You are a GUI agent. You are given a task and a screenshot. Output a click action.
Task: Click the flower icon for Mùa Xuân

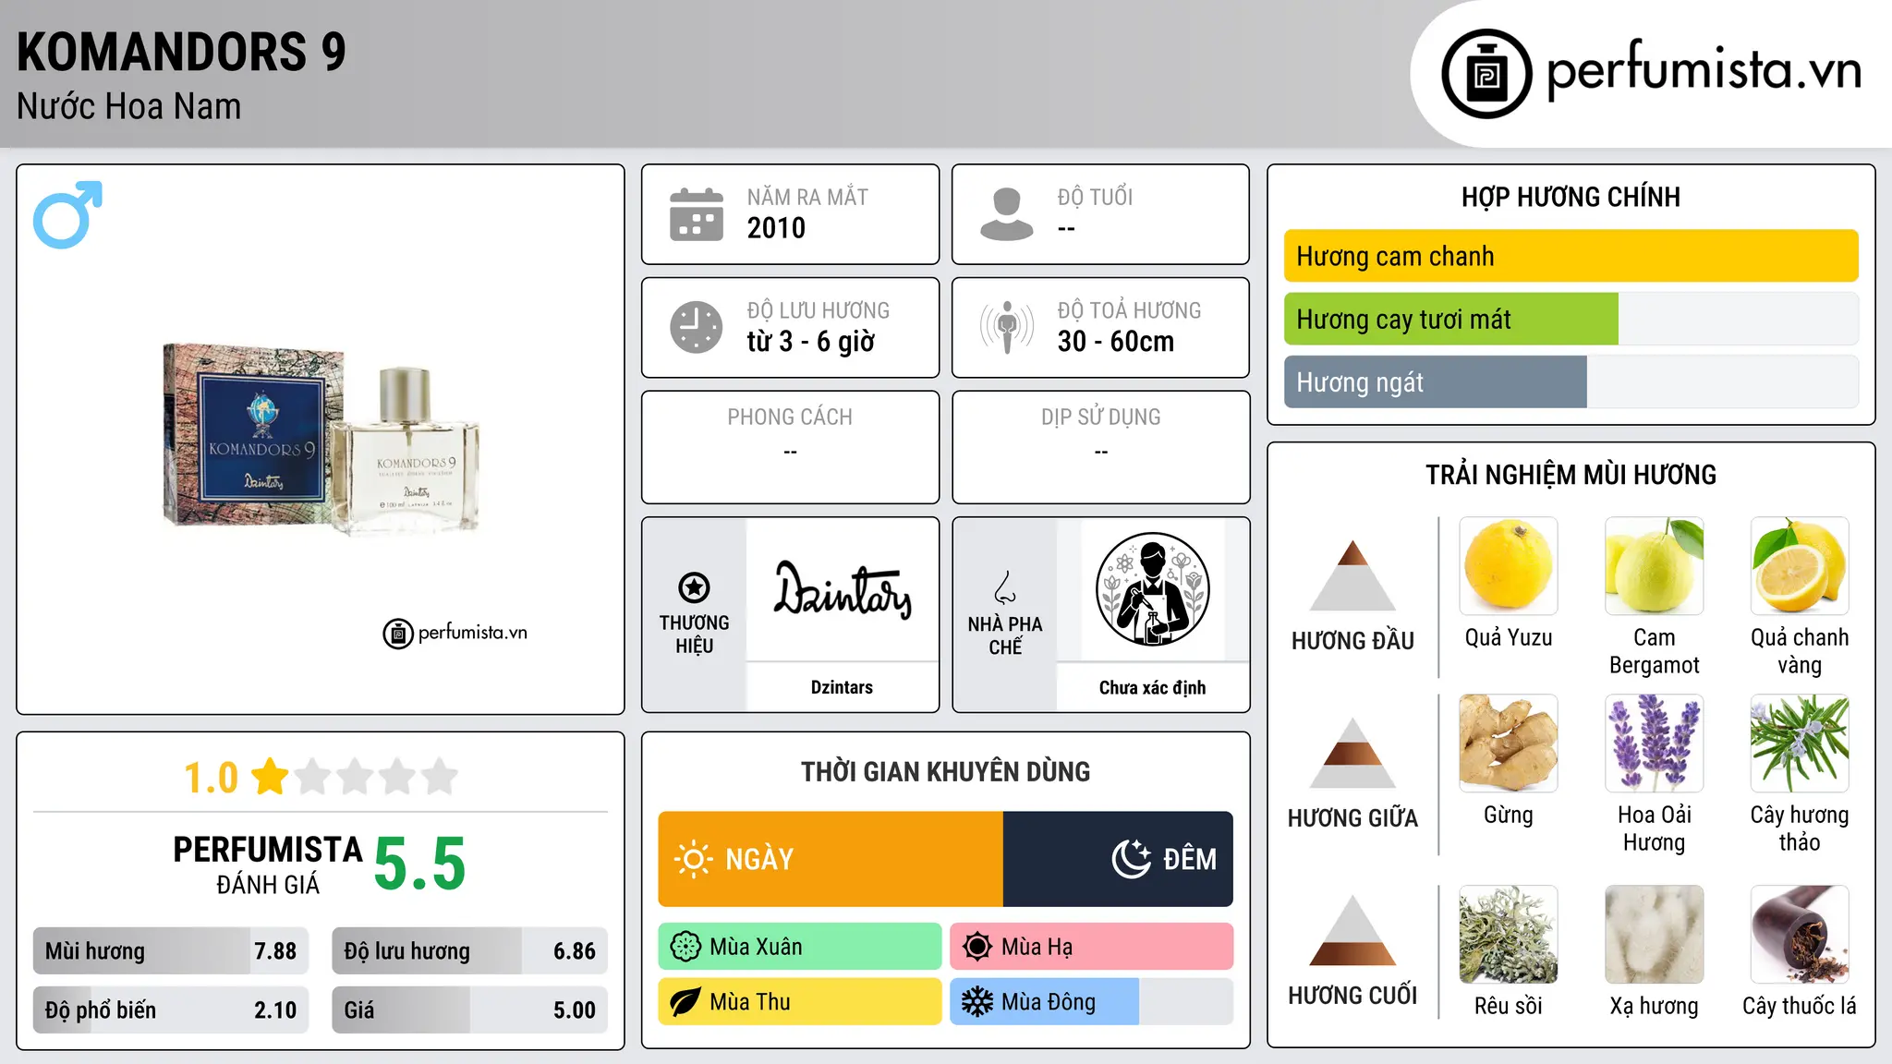685,947
